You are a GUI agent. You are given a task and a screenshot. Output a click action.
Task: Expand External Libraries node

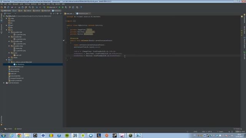pyautogui.click(x=4, y=83)
